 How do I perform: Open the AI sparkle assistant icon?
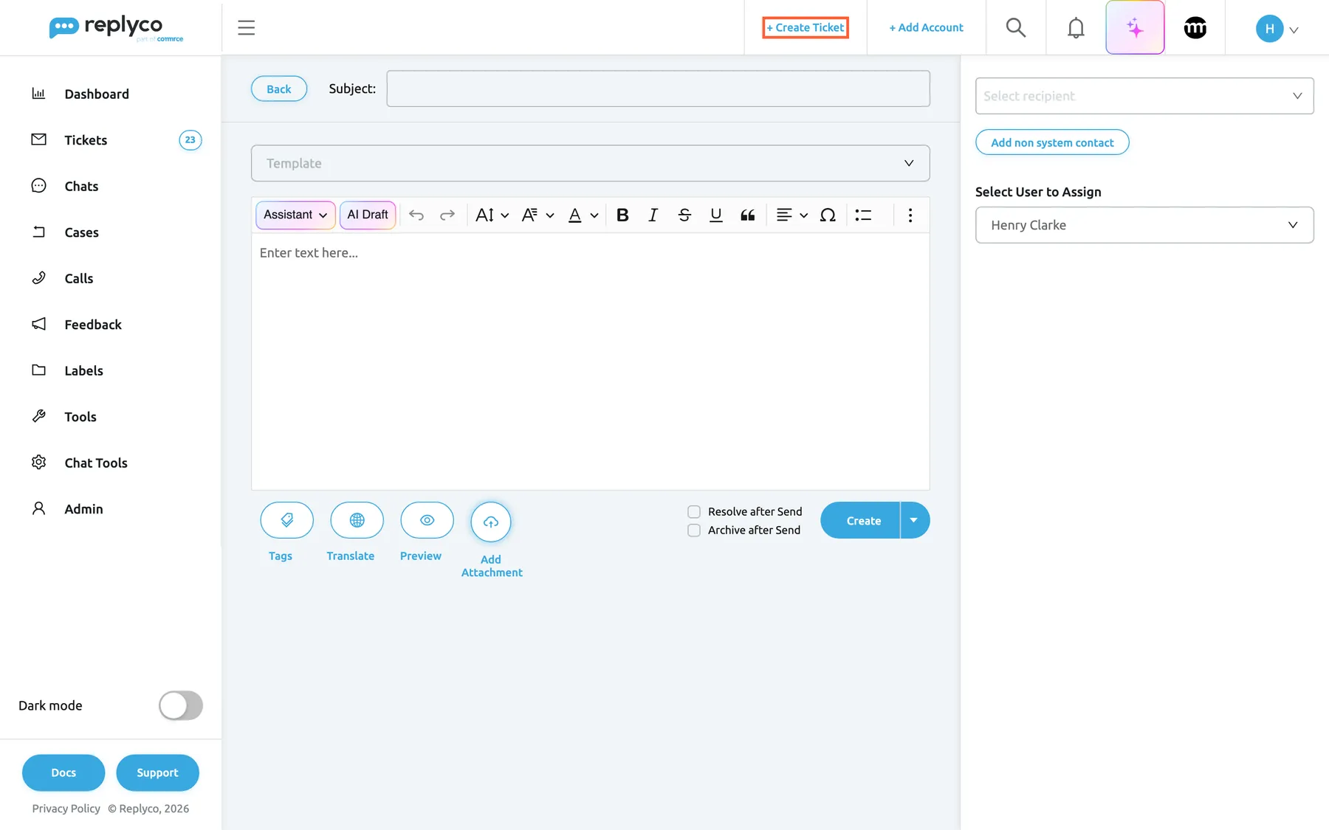point(1135,28)
